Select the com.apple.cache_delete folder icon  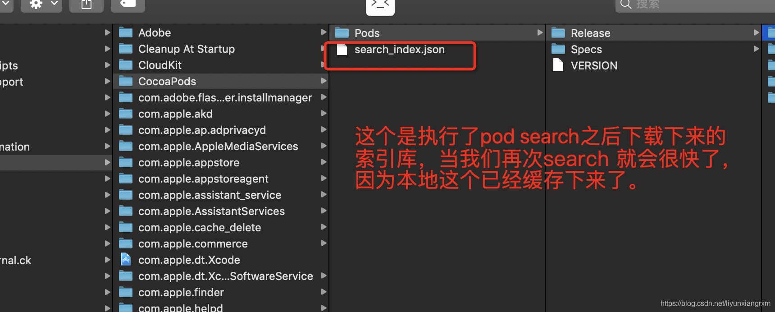pyautogui.click(x=126, y=227)
